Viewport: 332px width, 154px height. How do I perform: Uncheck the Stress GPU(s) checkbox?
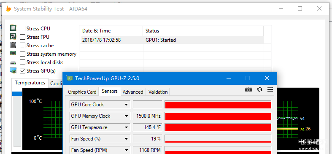22,71
